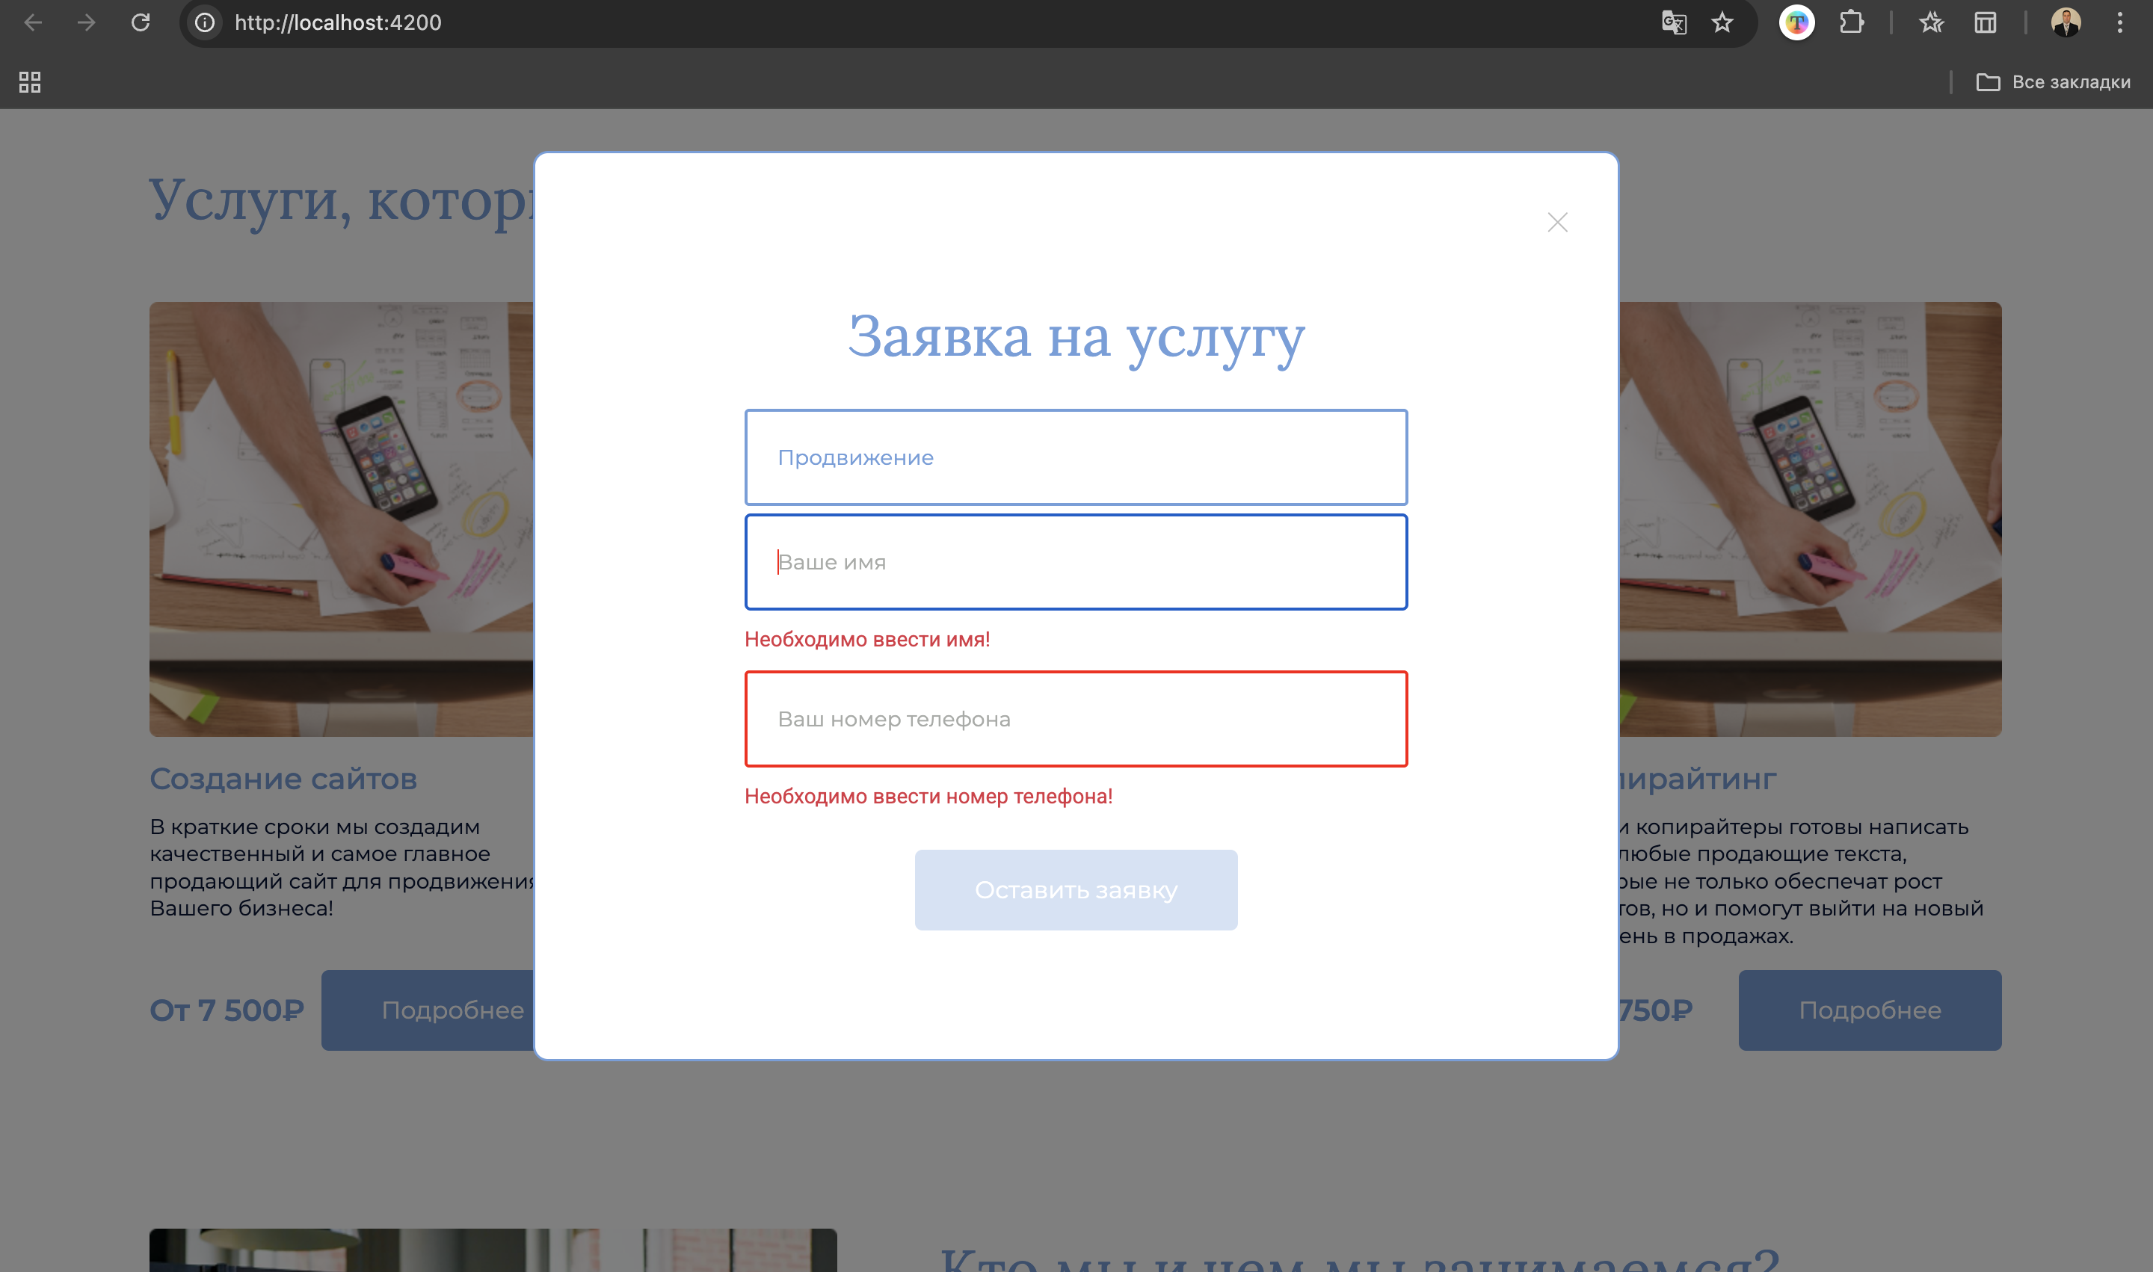
Task: Click the 'Заявка на услугу' heading
Action: pos(1076,337)
